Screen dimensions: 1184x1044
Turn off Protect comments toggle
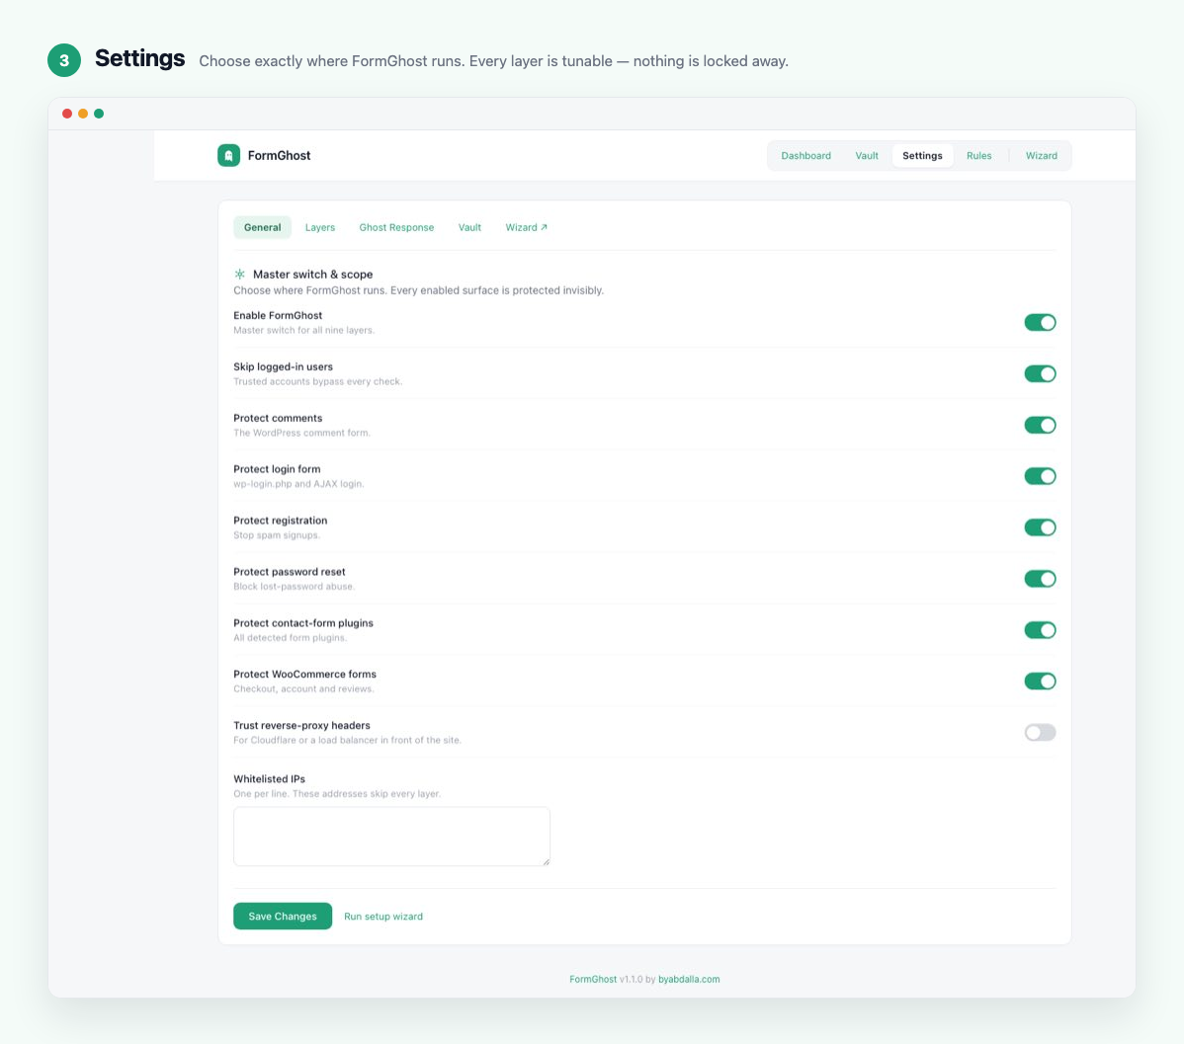point(1040,425)
